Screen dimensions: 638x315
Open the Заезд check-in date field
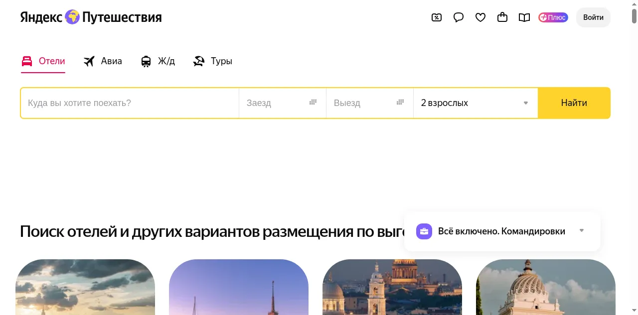click(283, 103)
